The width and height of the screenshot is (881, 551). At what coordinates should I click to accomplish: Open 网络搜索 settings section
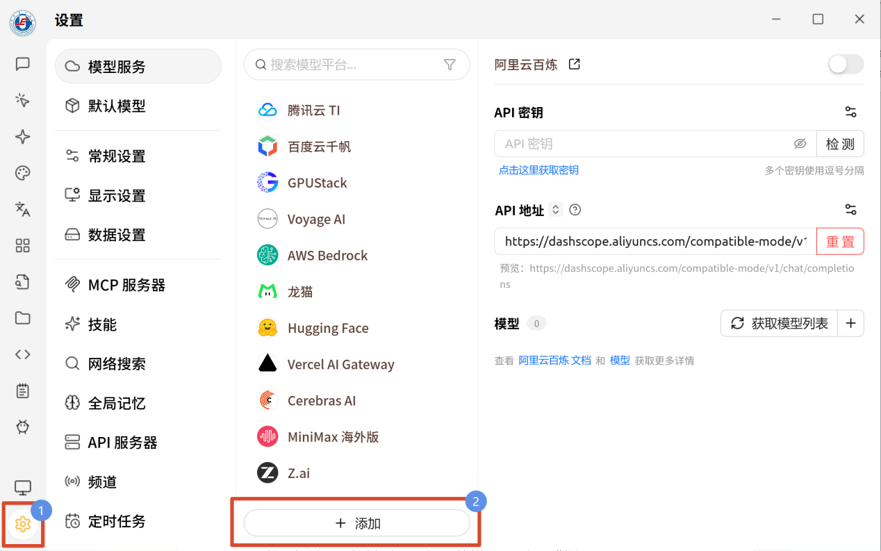pyautogui.click(x=138, y=363)
